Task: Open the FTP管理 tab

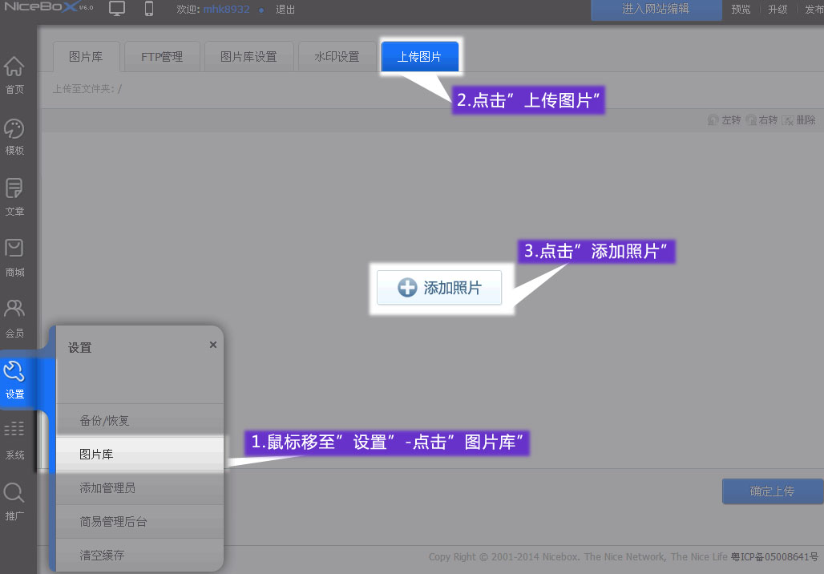Action: pyautogui.click(x=162, y=57)
